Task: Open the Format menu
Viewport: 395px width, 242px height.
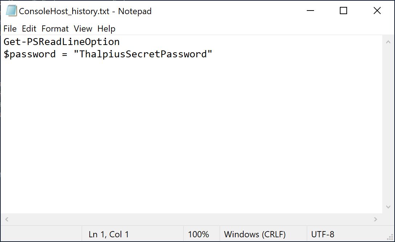Action: point(55,29)
